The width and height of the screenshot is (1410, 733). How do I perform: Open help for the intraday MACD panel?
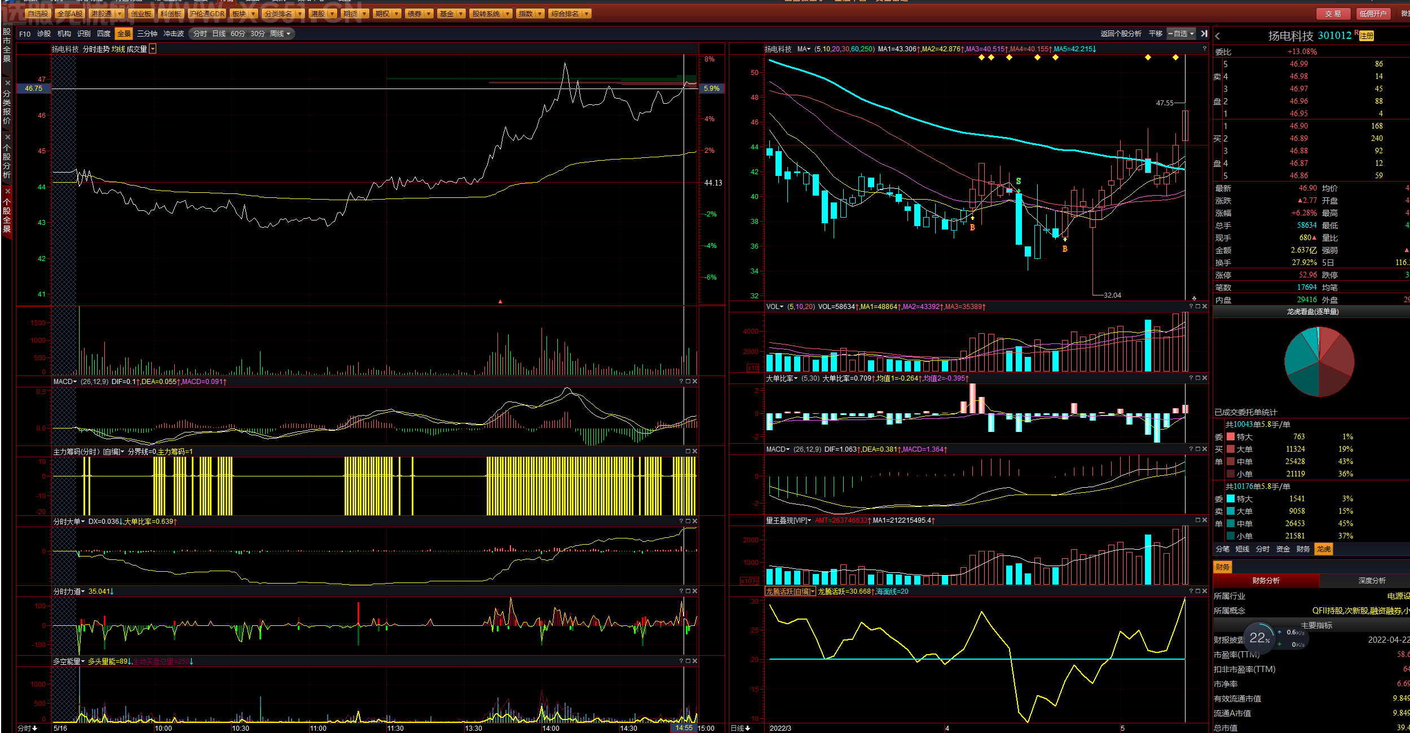(681, 381)
